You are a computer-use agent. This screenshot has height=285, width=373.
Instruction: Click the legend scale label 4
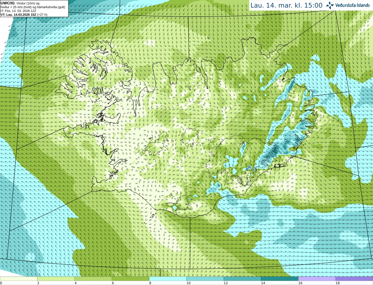75,283
